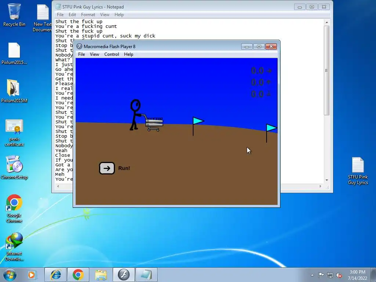The height and width of the screenshot is (282, 376).
Task: Open Windows Explorer from the taskbar
Action: 101,275
